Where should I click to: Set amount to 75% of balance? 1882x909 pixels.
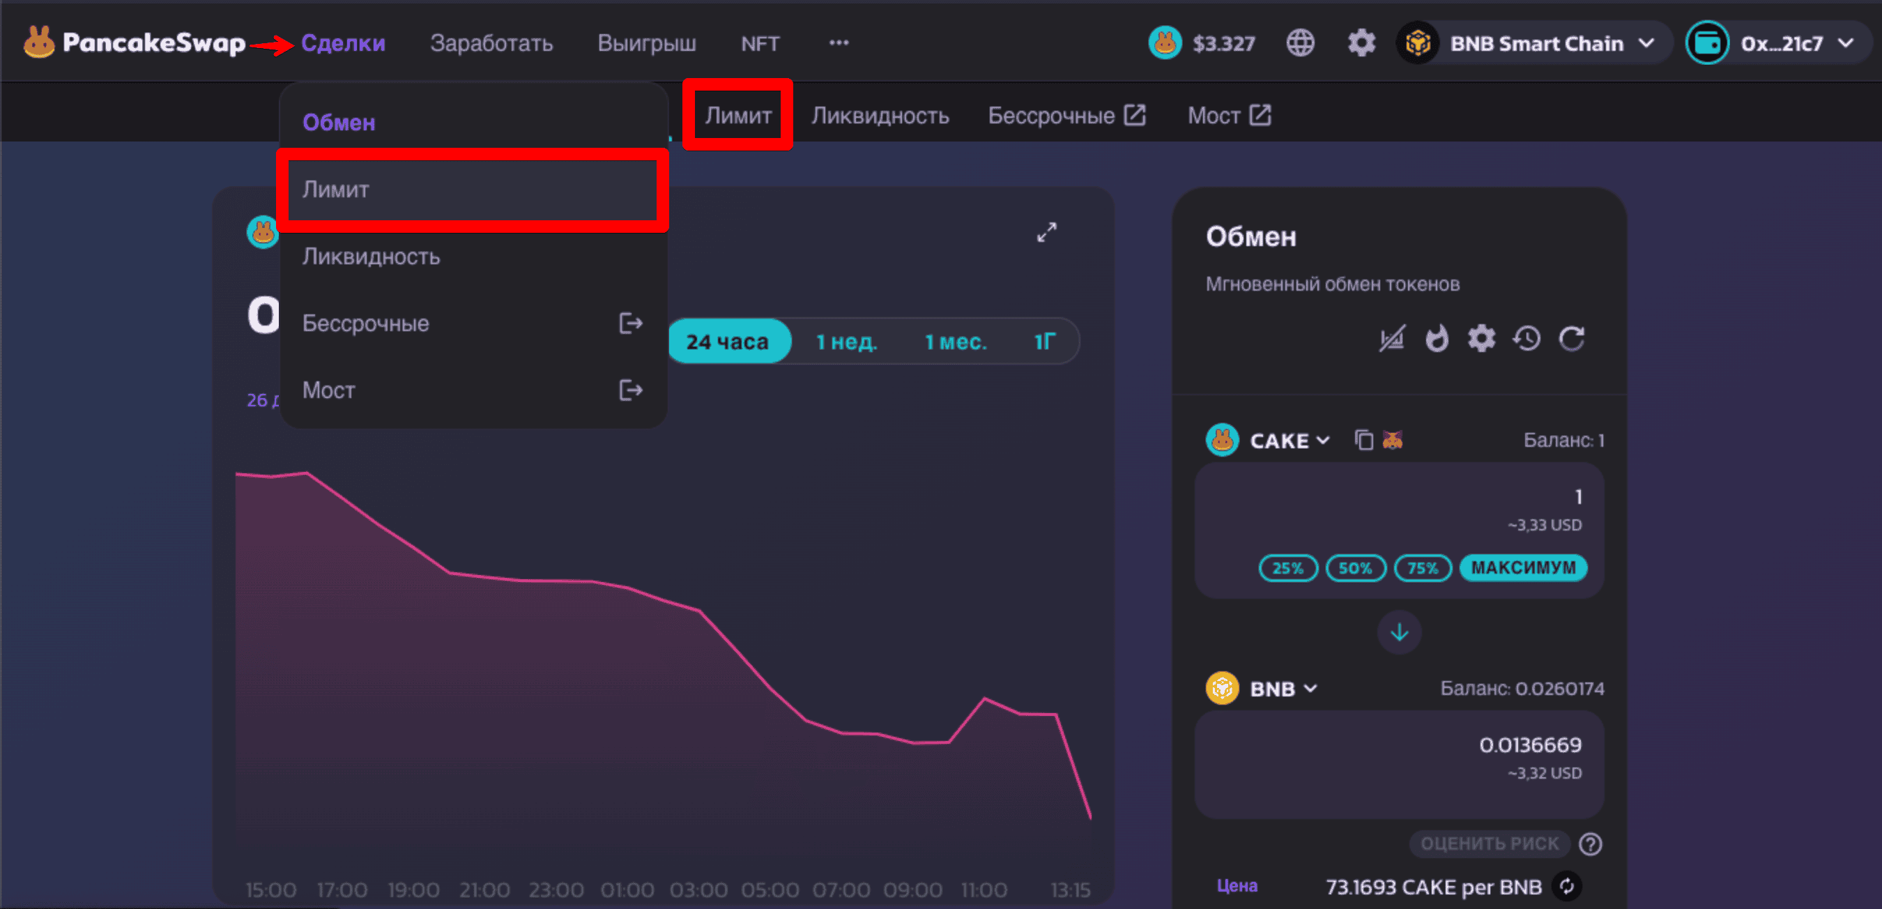(x=1423, y=567)
